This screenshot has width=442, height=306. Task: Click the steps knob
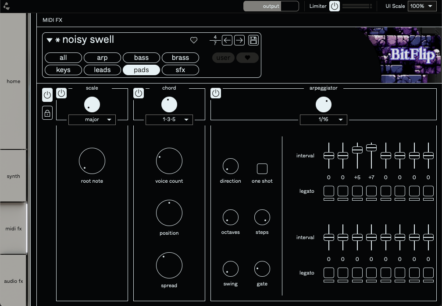262,217
